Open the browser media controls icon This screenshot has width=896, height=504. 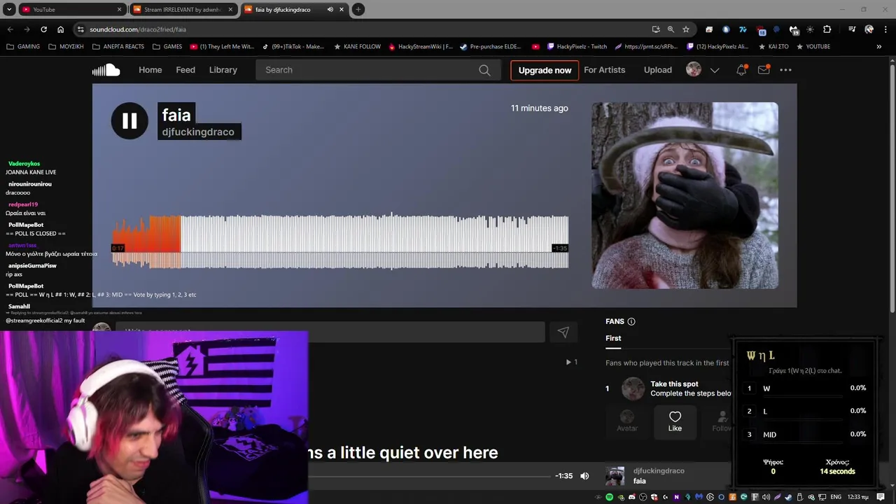pos(852,29)
